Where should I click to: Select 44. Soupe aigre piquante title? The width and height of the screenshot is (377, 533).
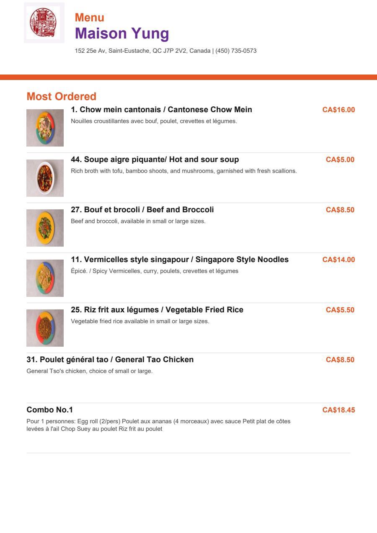click(x=155, y=160)
